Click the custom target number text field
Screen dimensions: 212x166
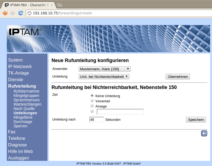coord(120,112)
